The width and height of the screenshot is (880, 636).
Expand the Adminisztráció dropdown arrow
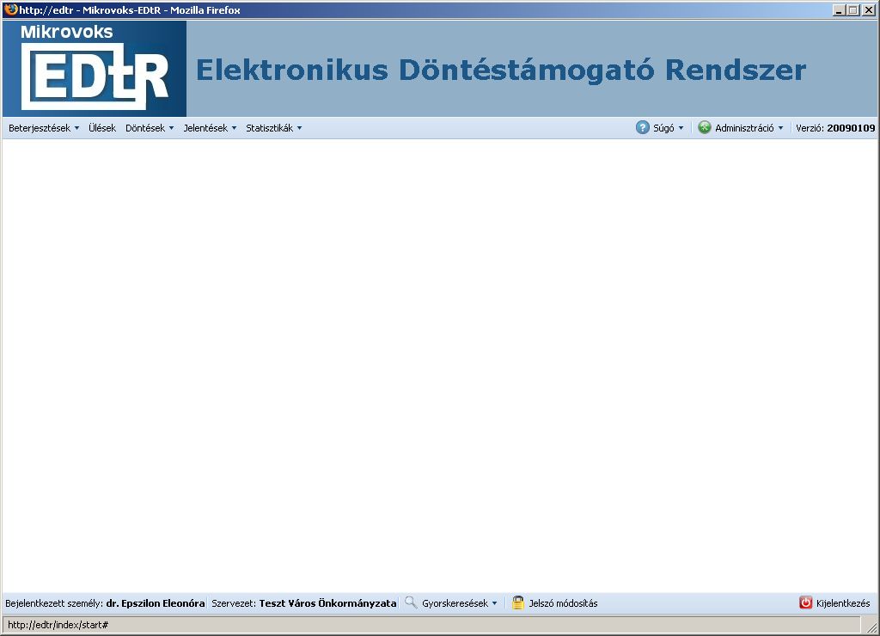click(780, 128)
